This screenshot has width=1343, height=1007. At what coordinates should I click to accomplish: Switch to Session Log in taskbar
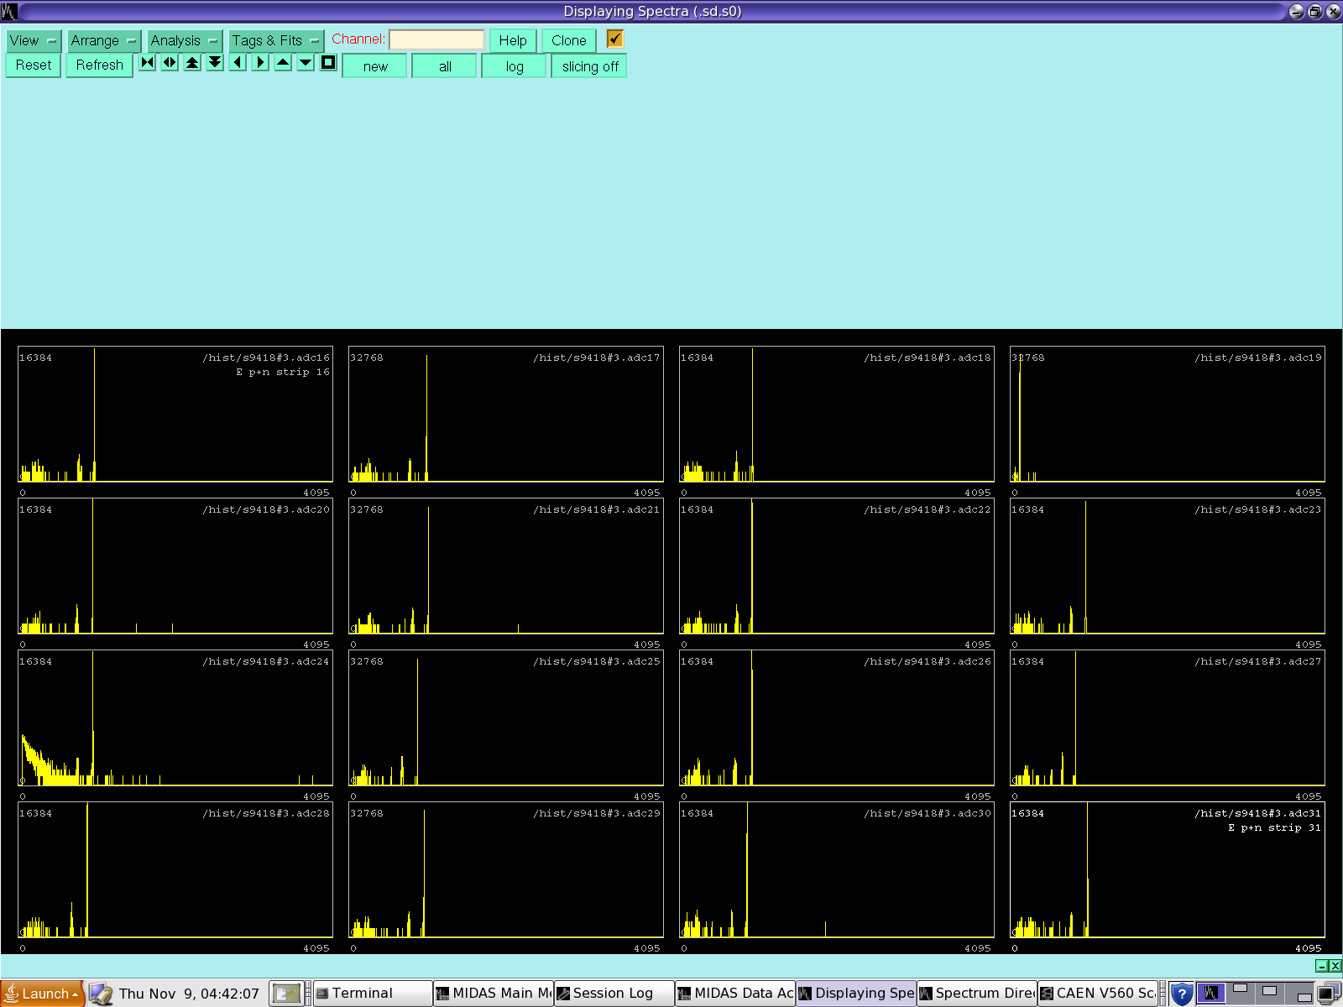[x=614, y=994]
